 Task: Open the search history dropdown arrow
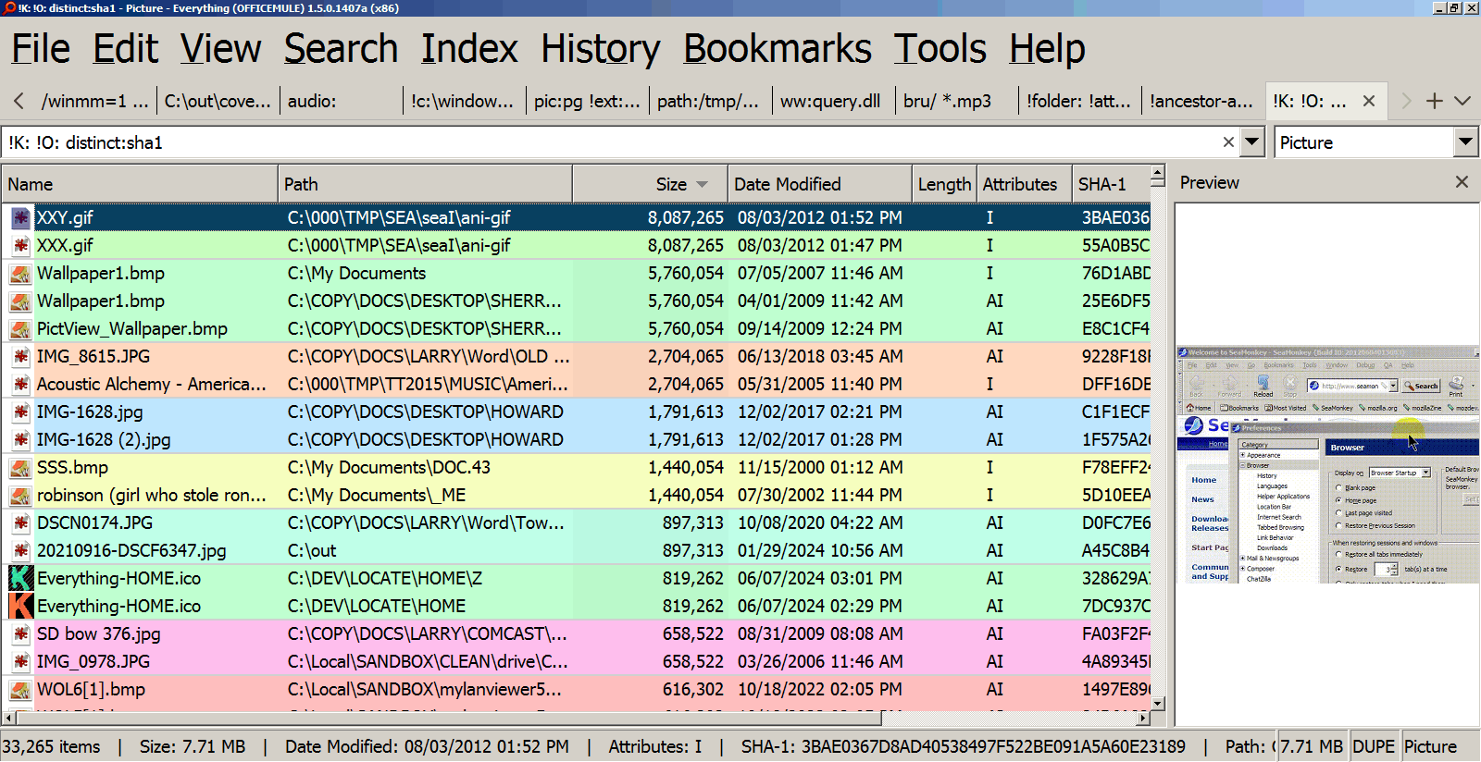pos(1252,142)
